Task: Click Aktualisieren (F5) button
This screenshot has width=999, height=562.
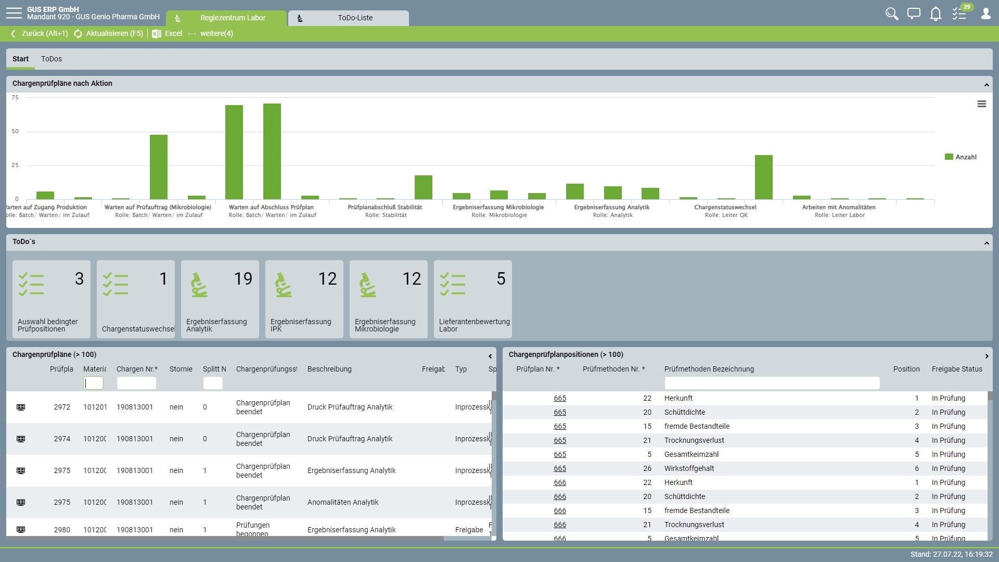Action: click(108, 33)
